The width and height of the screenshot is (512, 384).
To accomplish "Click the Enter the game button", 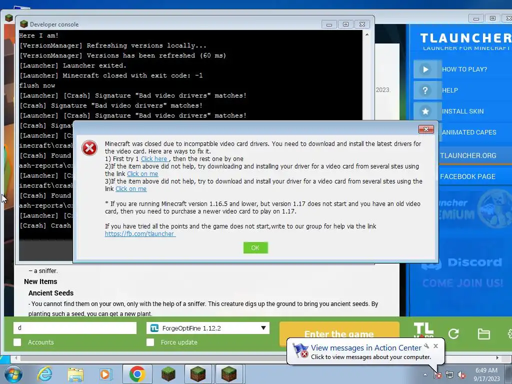I will click(x=339, y=330).
